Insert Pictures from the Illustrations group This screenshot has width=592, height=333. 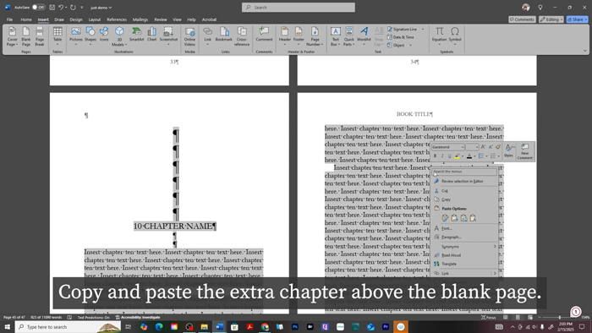point(76,36)
